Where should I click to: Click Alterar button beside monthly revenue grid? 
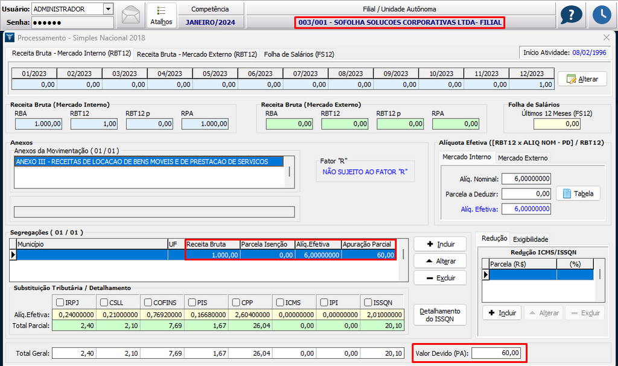[x=582, y=79]
